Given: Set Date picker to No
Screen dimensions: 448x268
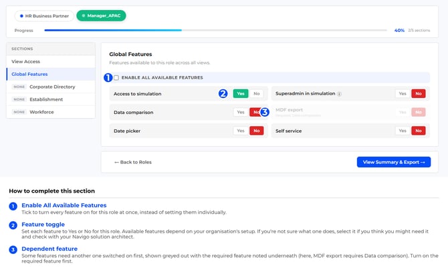Looking at the screenshot, I should pyautogui.click(x=257, y=131).
